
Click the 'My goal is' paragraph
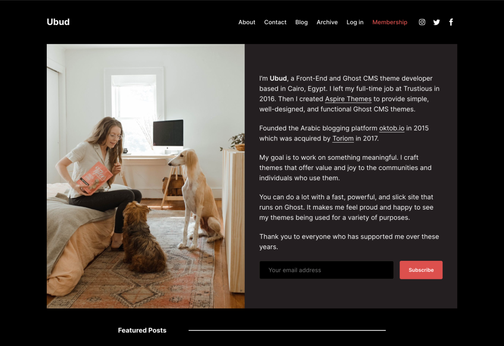click(x=345, y=168)
